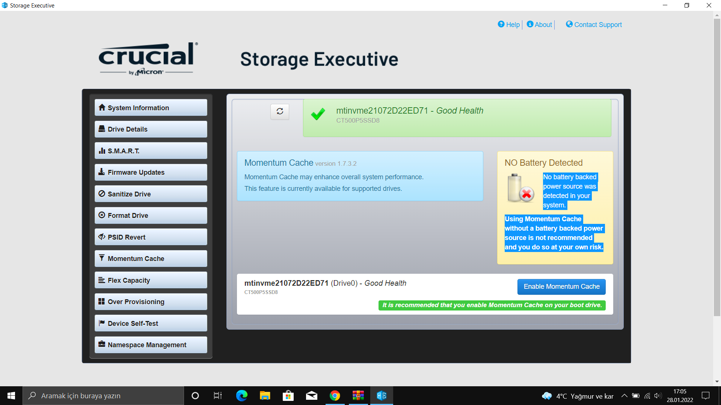This screenshot has width=721, height=405.
Task: Click the About info icon
Action: pos(530,24)
